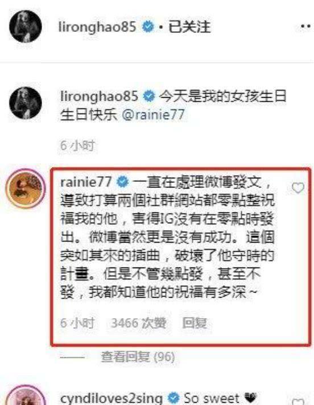314x405 pixels.
Task: Click verified badge beside rainie77 name
Action: pos(123,182)
